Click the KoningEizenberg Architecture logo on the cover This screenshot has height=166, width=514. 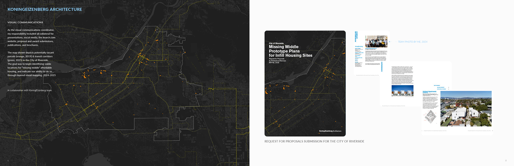330,131
